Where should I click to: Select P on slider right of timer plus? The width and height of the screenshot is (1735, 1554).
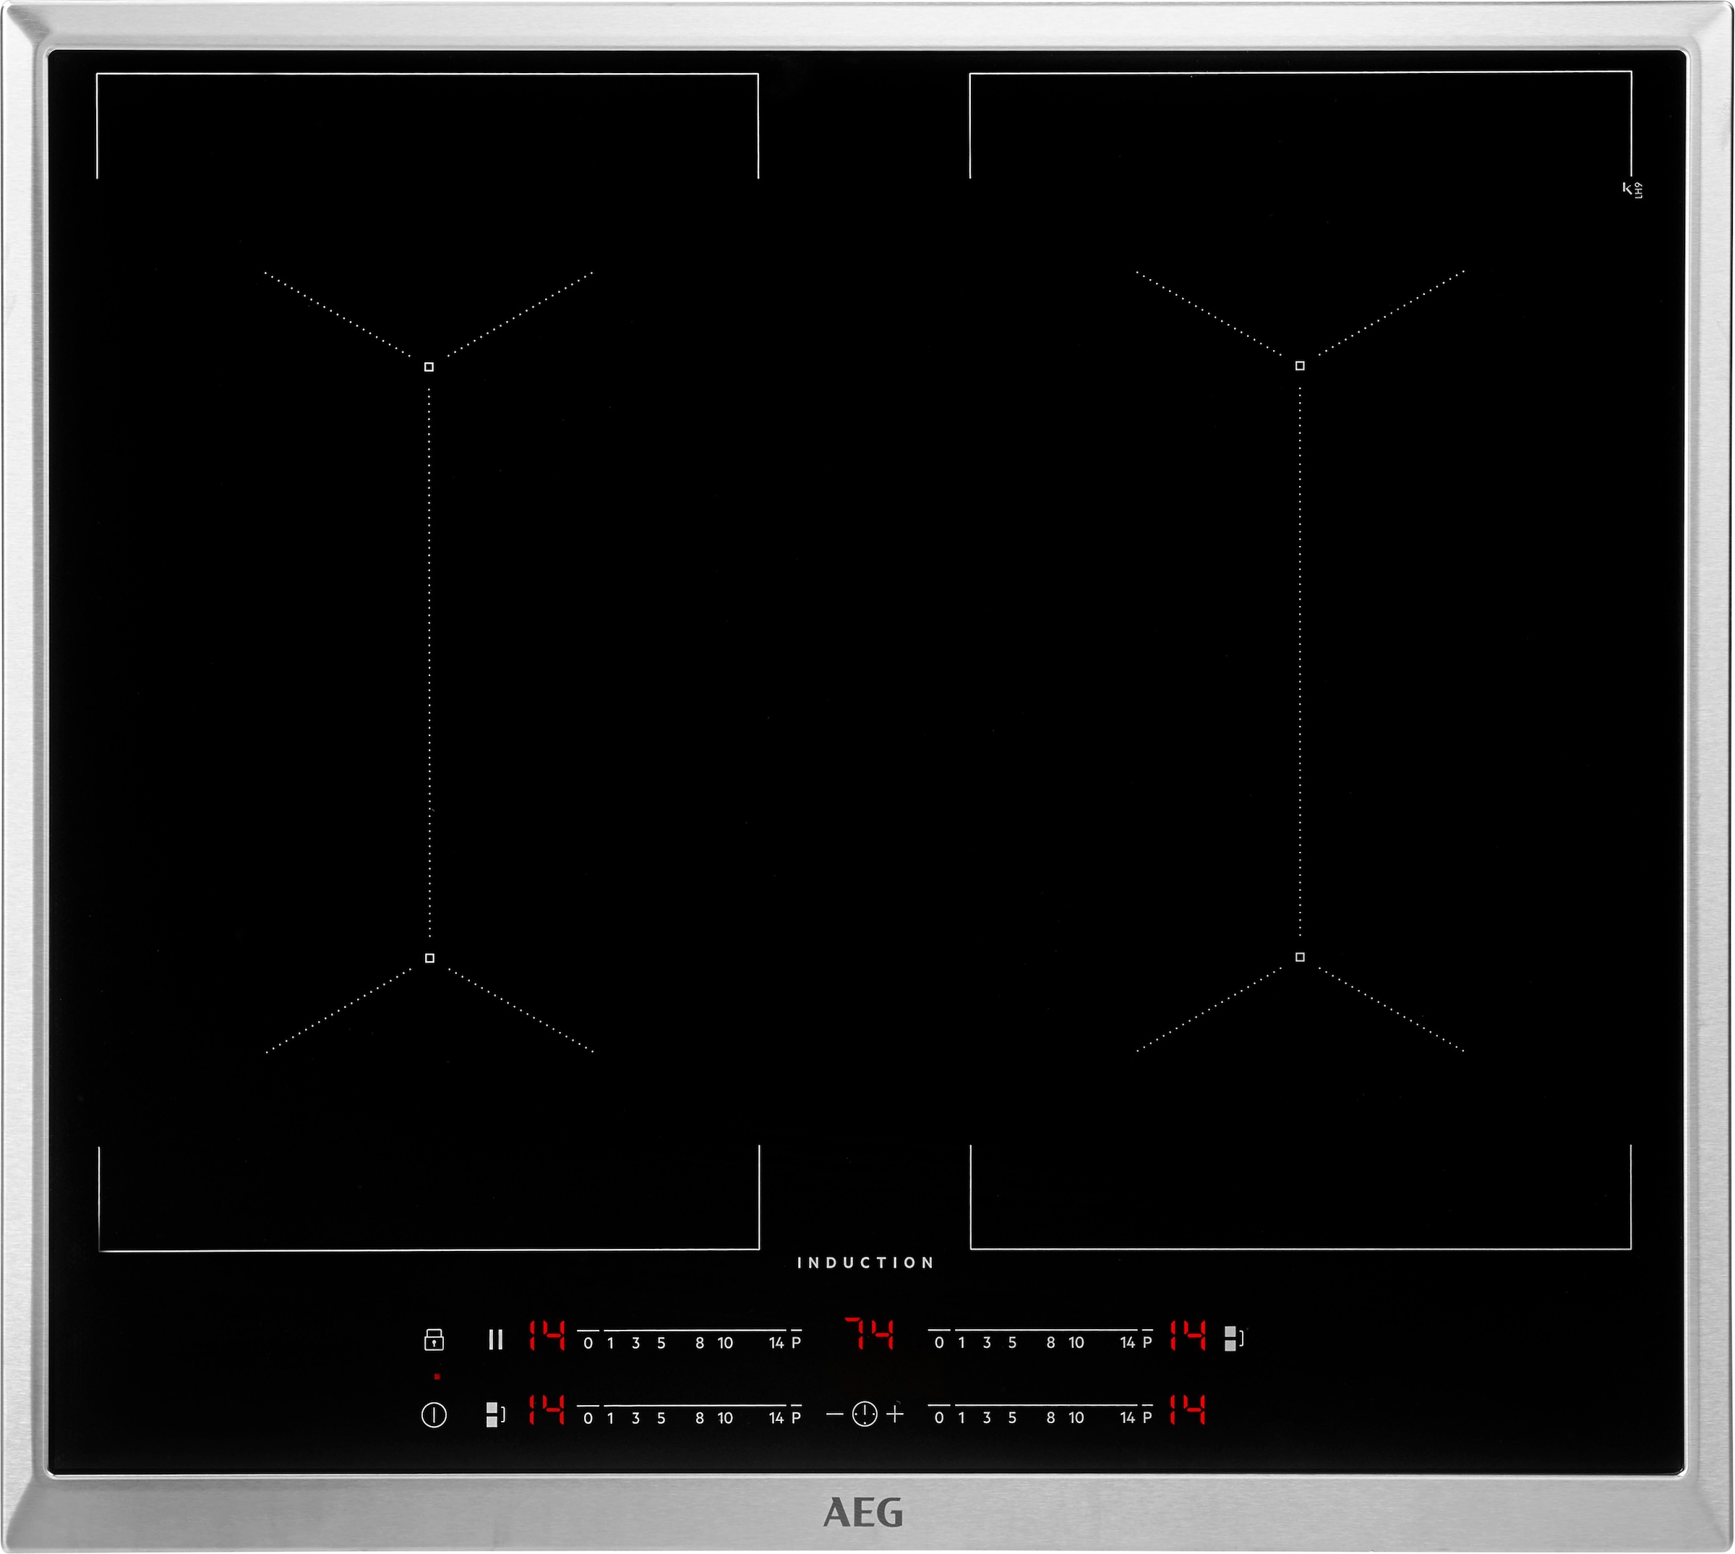click(x=1148, y=1418)
